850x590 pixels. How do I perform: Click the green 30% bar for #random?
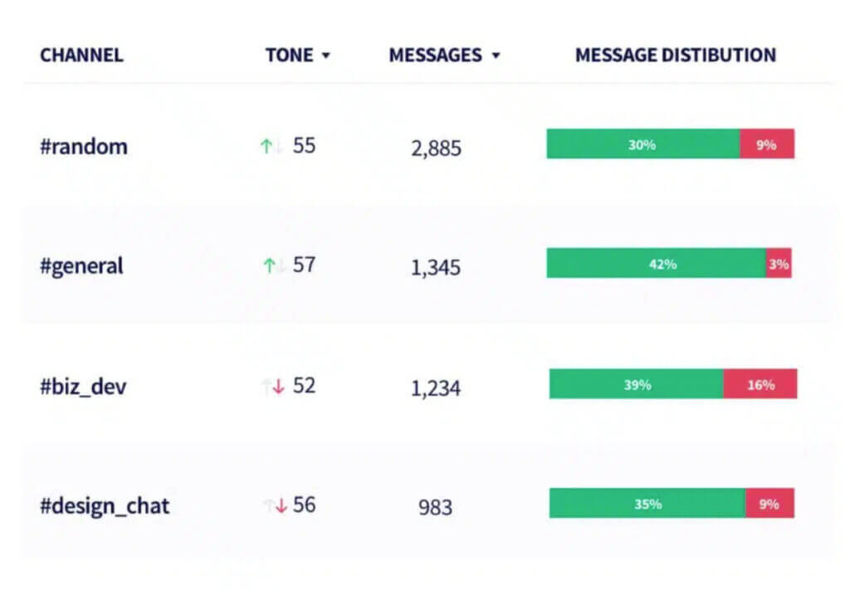click(643, 144)
